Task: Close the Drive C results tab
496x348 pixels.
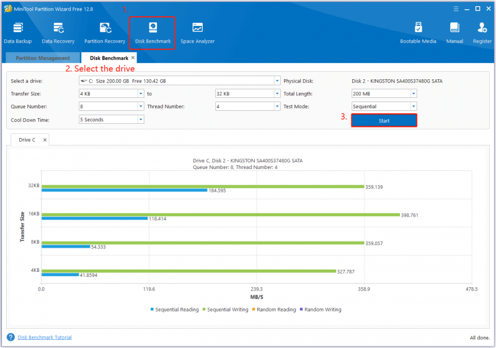Action: click(45, 140)
